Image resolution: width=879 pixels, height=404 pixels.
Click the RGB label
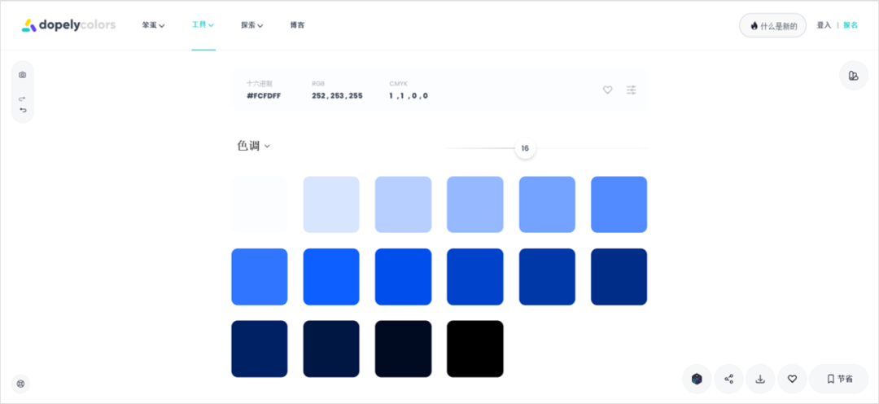[318, 84]
